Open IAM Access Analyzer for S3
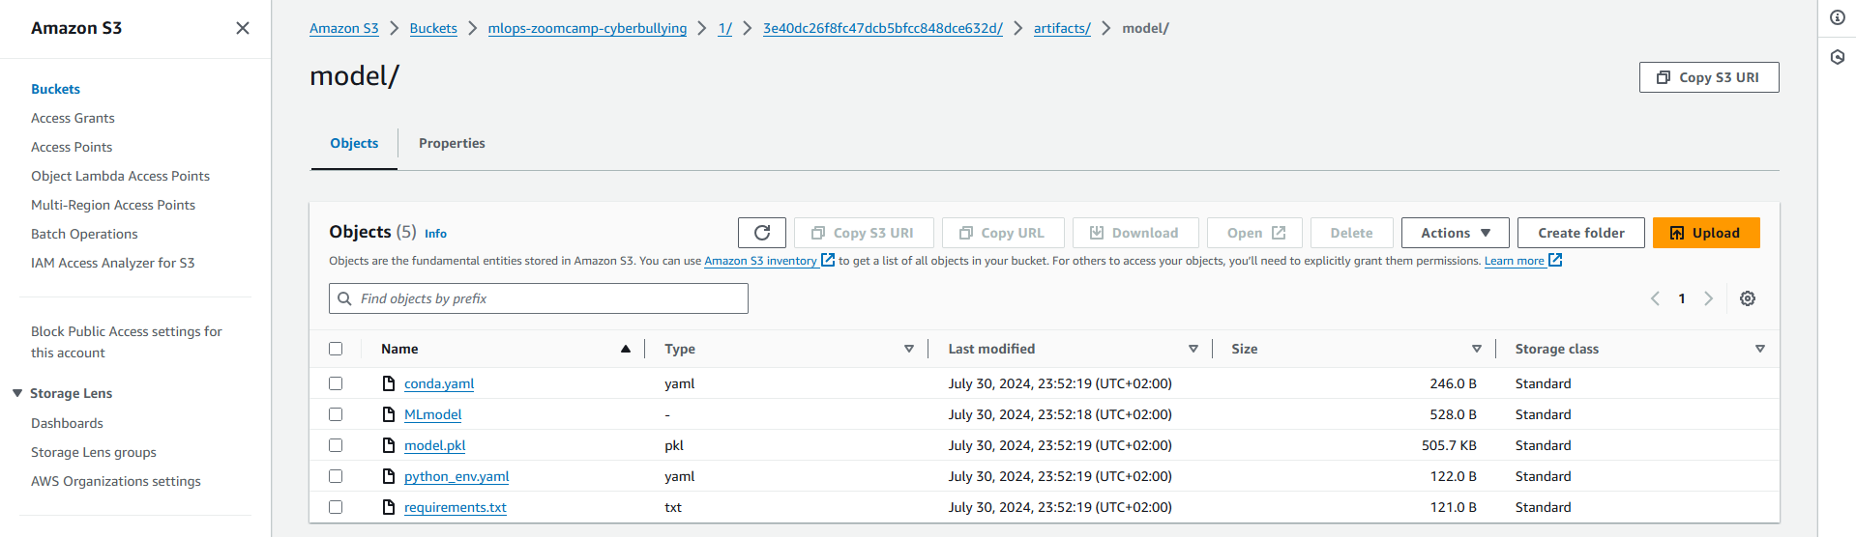Viewport: 1856px width, 537px height. [x=112, y=263]
